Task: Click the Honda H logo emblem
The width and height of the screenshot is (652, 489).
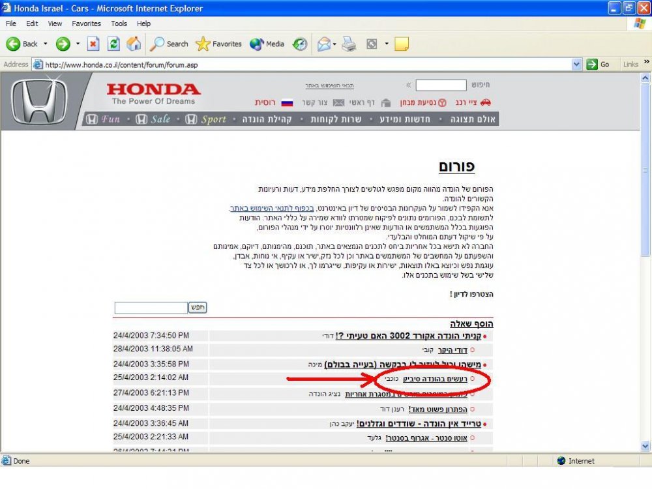Action: click(40, 101)
